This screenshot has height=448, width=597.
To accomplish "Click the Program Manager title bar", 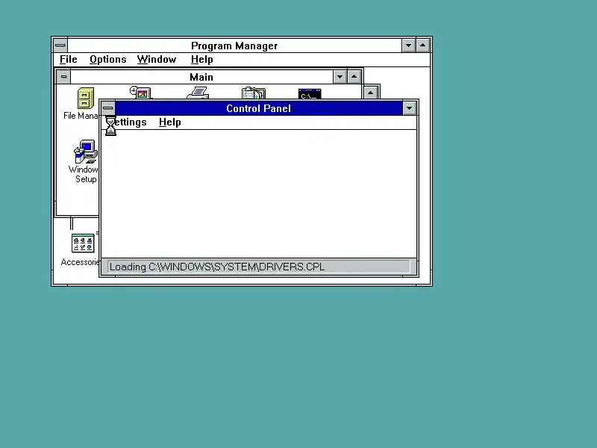I will [234, 46].
